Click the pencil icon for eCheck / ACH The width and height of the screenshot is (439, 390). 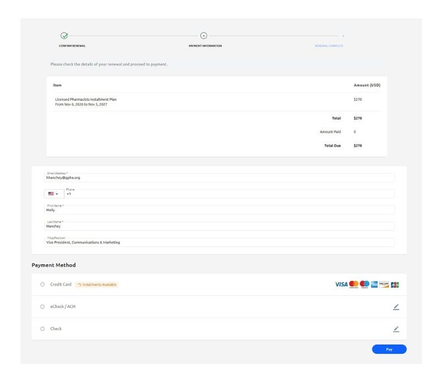396,307
